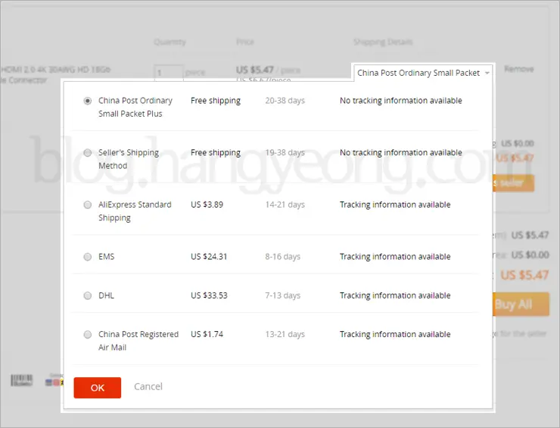This screenshot has height=428, width=560.
Task: Choose the Seller's Shipping Method radio button
Action: tap(88, 153)
